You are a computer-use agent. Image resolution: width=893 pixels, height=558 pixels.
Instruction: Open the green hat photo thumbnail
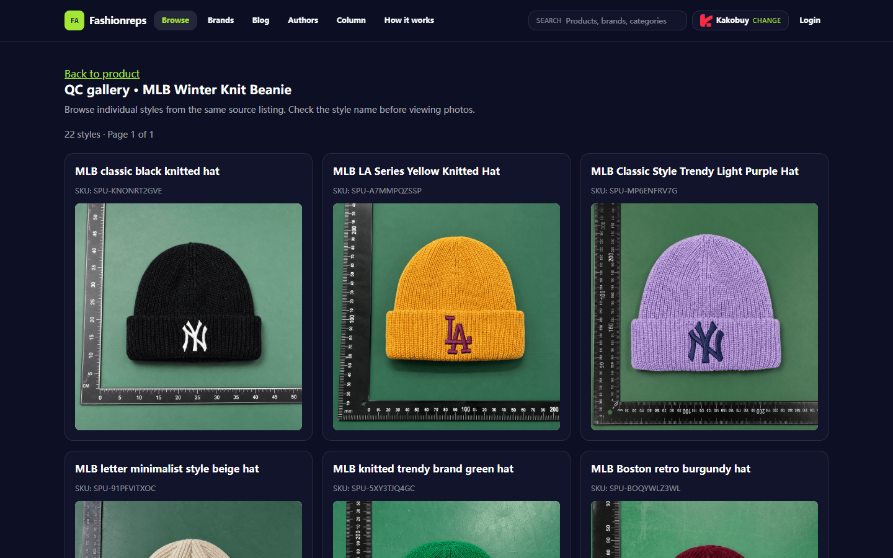(x=446, y=529)
